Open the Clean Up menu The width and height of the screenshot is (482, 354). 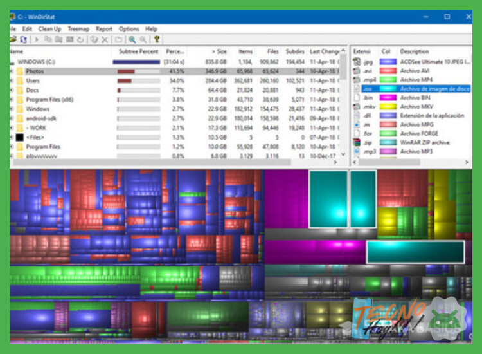(49, 29)
